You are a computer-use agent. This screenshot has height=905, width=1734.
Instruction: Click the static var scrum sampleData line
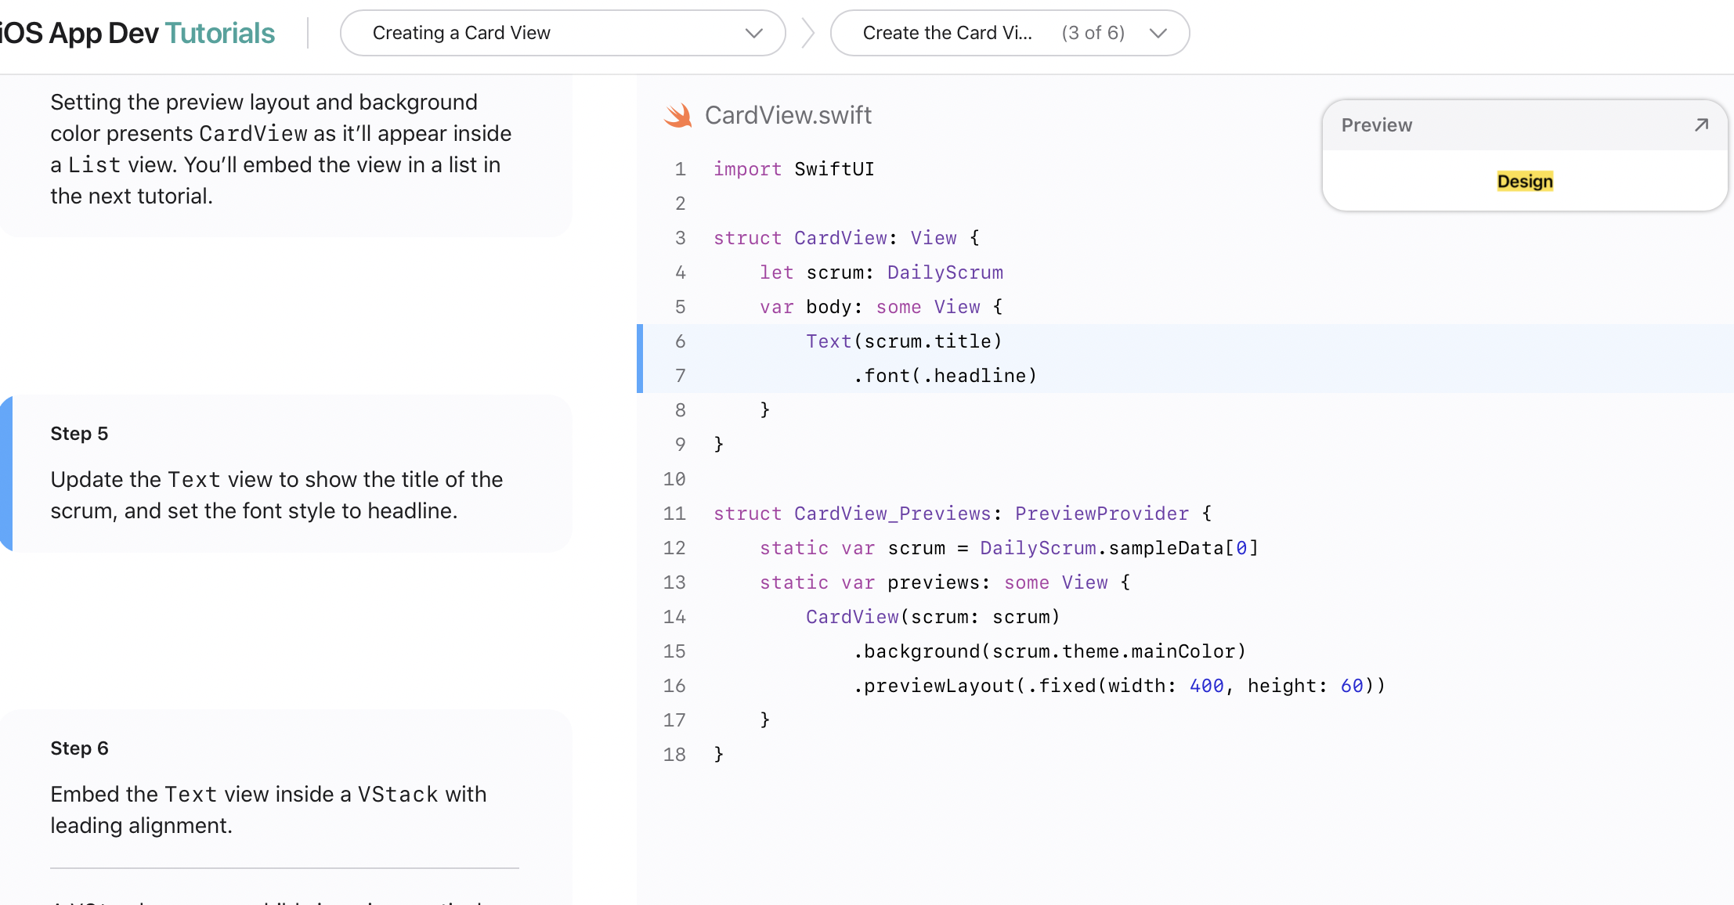click(x=1008, y=548)
